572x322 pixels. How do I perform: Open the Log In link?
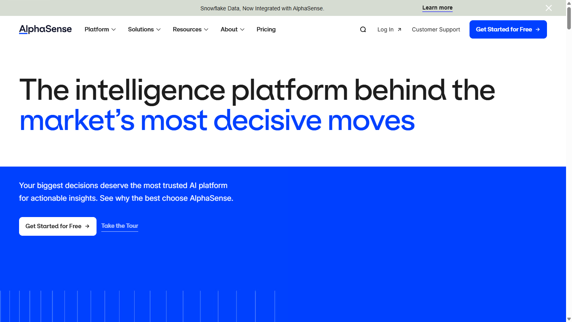389,29
